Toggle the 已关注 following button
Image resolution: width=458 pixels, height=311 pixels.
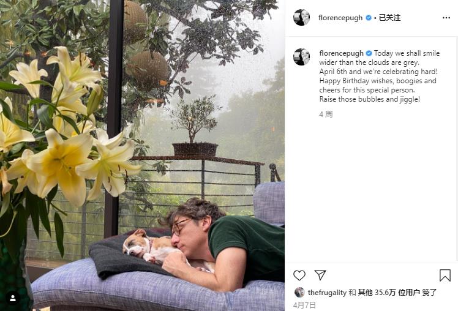389,18
